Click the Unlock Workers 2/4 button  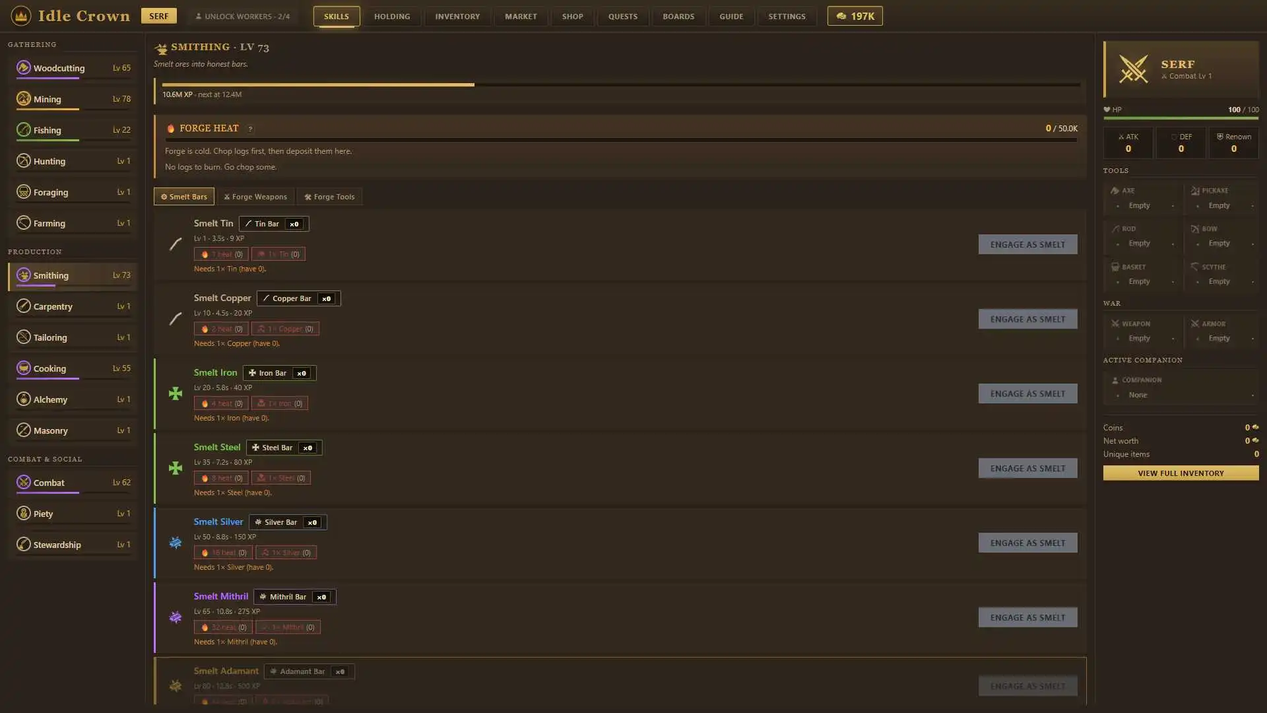pos(243,16)
